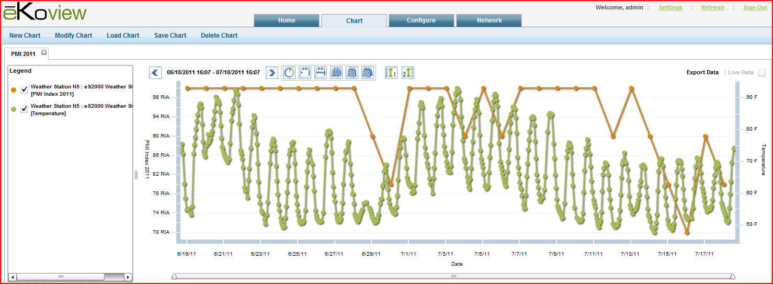The height and width of the screenshot is (284, 773).
Task: Select the clock (hour) time span icon
Action: point(289,73)
